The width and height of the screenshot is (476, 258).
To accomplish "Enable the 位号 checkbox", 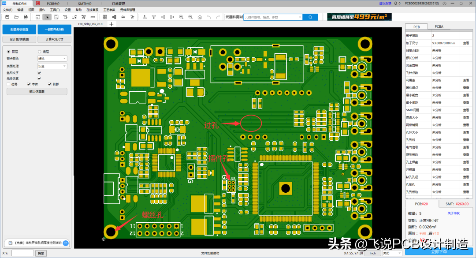I will (x=8, y=84).
